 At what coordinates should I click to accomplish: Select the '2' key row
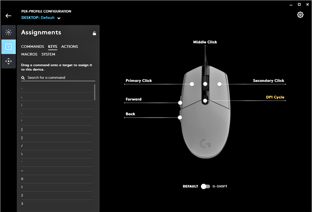(57, 196)
